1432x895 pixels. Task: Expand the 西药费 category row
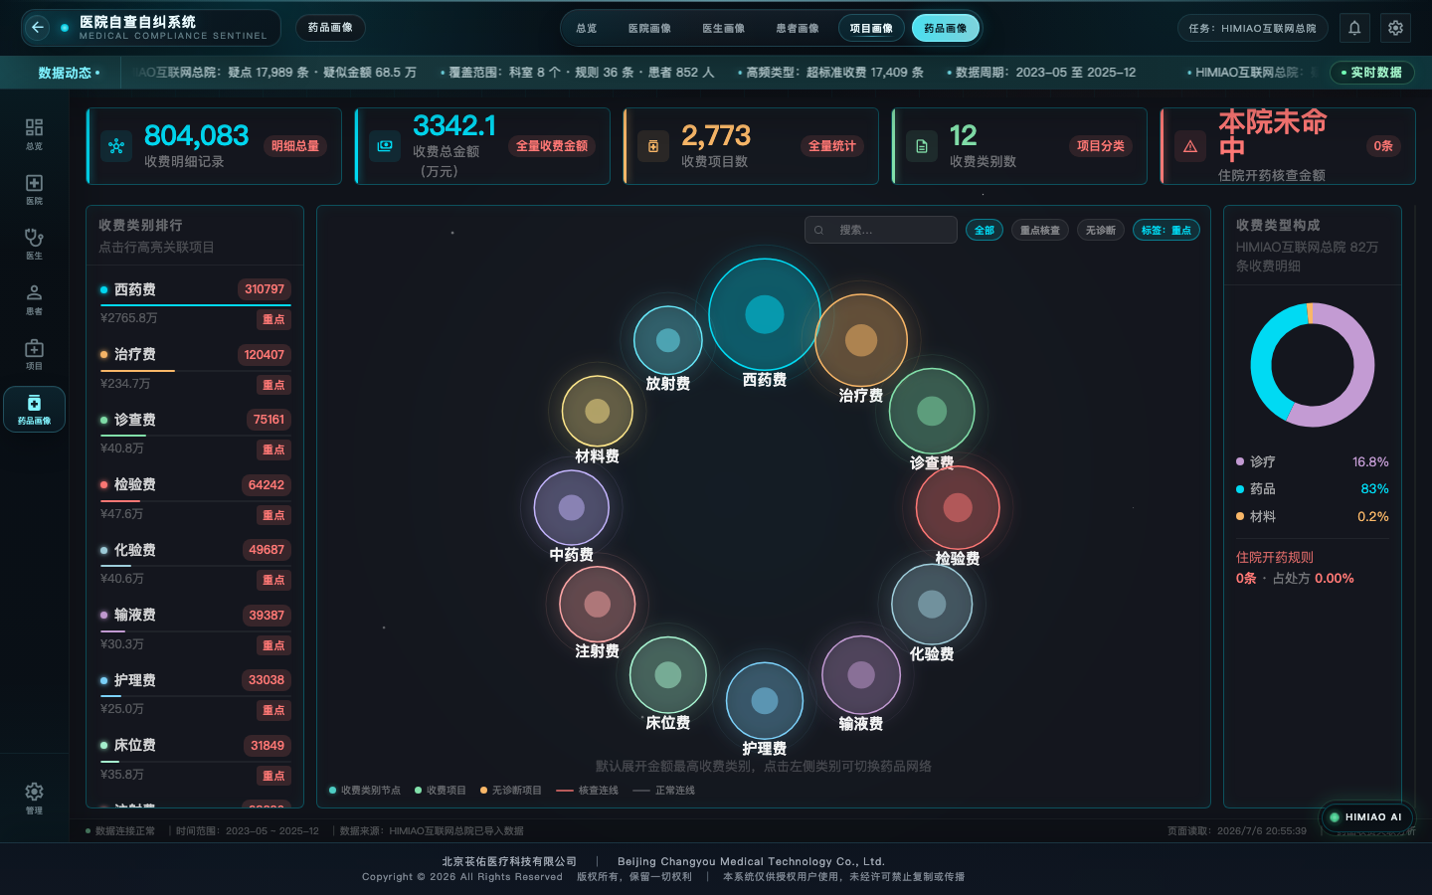pyautogui.click(x=195, y=304)
